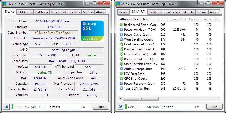Click Formatted value 844 in Wear Leveling row
The height and width of the screenshot is (113, 227).
183,39
